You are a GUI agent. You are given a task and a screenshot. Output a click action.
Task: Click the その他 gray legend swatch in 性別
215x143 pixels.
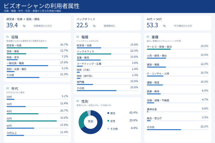pos(108,129)
